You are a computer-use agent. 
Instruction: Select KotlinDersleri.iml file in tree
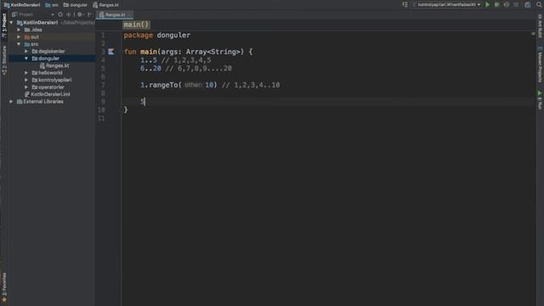[x=48, y=94]
